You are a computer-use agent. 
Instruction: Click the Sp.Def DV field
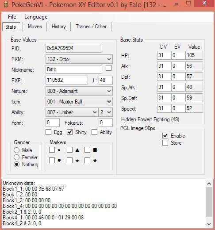164,98
